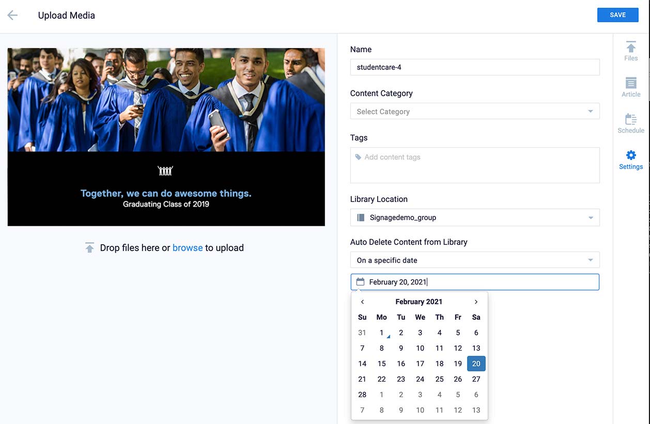Click the tag icon in Tags field
Image resolution: width=650 pixels, height=424 pixels.
[x=358, y=157]
